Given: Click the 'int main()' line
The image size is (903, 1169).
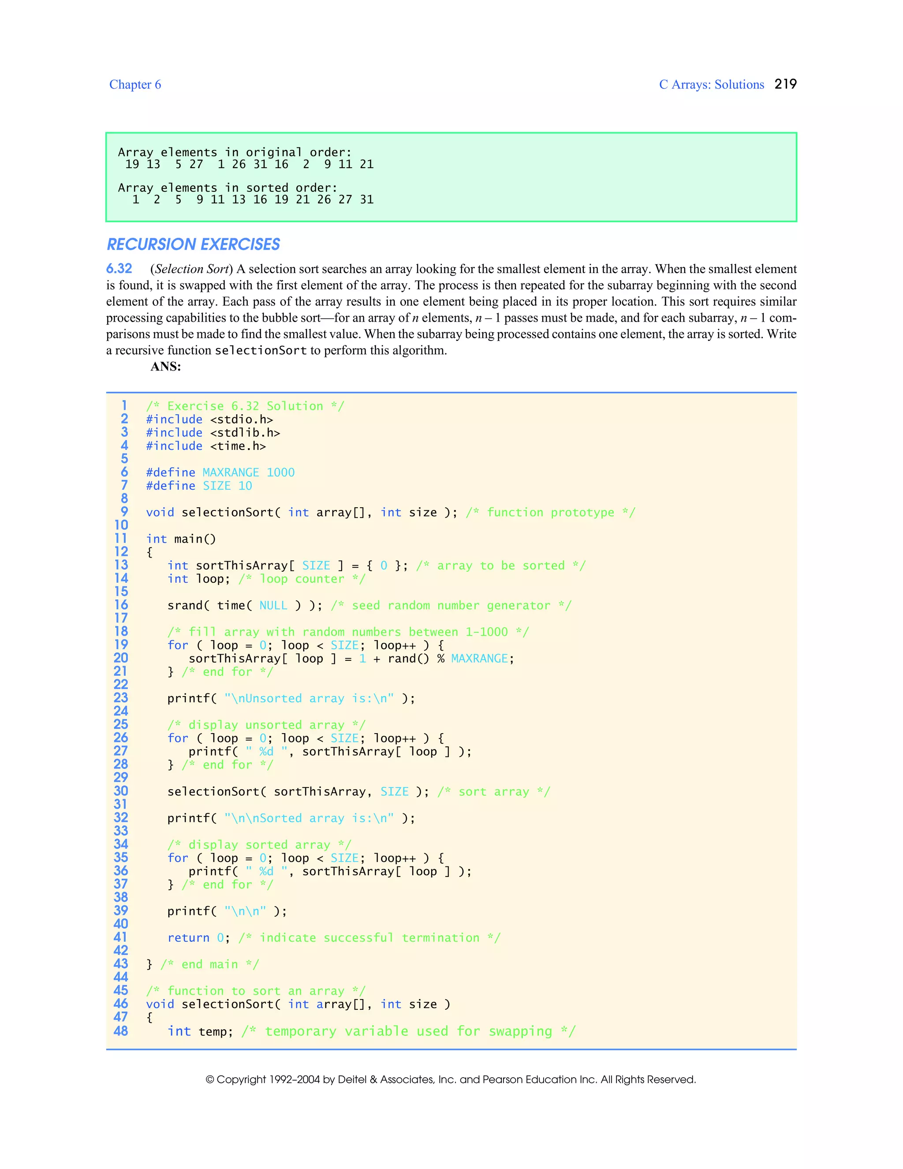Looking at the screenshot, I should click(x=181, y=539).
